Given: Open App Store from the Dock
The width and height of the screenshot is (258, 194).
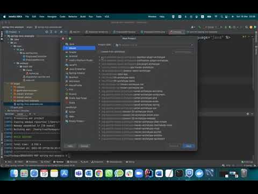Looking at the screenshot, I should point(64,174).
